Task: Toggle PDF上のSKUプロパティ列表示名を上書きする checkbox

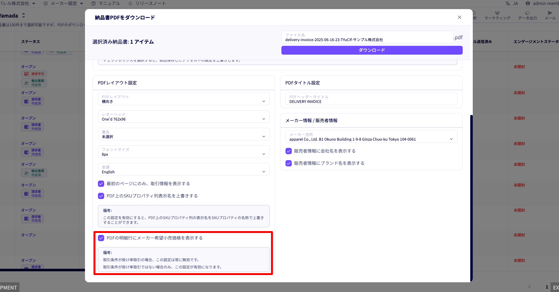Action: [x=101, y=196]
